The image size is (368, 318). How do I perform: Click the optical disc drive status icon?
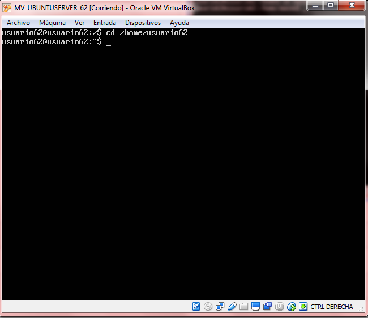pyautogui.click(x=208, y=307)
